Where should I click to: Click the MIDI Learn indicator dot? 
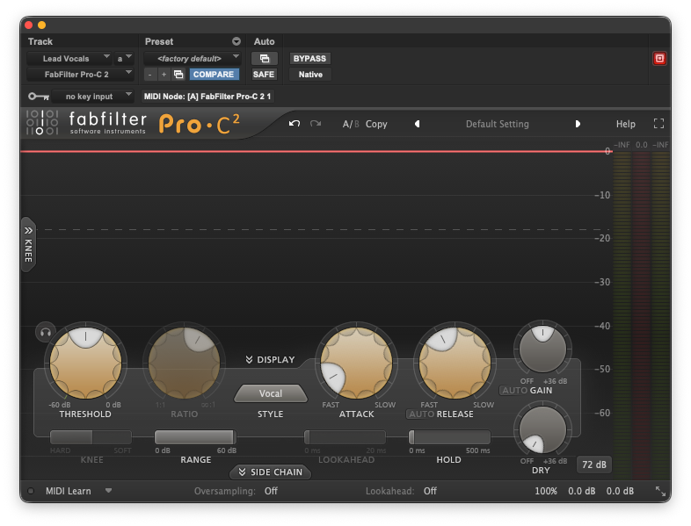[31, 491]
